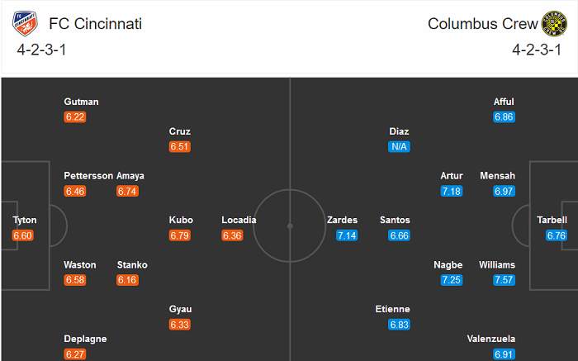
Task: Click the player name Amaya
Action: tap(132, 176)
